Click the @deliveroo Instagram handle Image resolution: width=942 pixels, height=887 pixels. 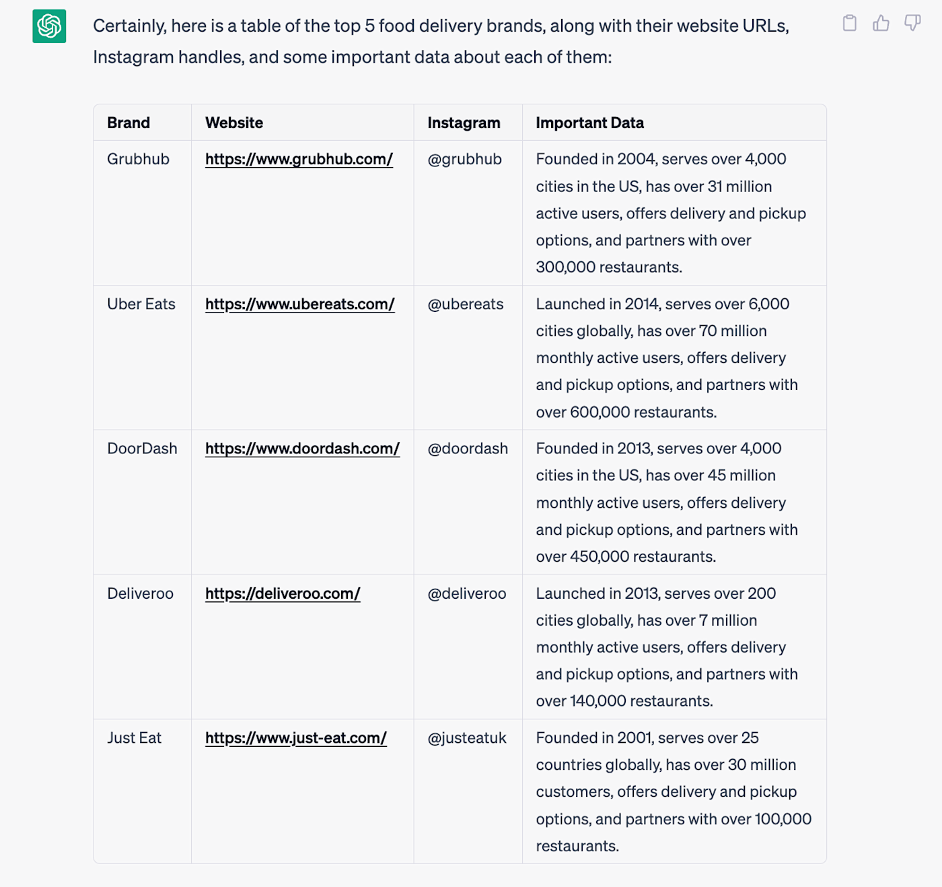click(x=466, y=593)
